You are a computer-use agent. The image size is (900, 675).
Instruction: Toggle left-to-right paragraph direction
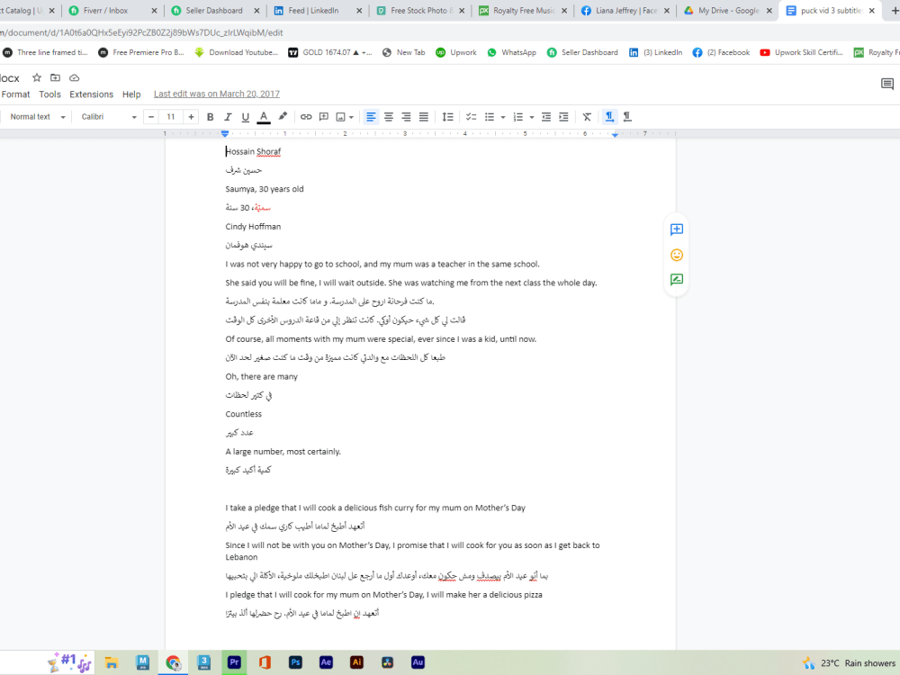609,117
